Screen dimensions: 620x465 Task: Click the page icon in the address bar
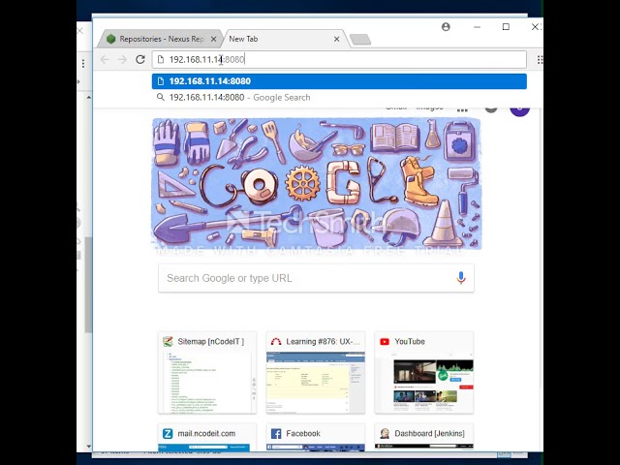click(x=161, y=59)
